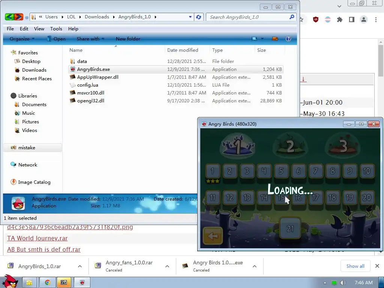The image size is (384, 288).
Task: Choose level 10 in Angry Birds
Action: click(x=367, y=171)
